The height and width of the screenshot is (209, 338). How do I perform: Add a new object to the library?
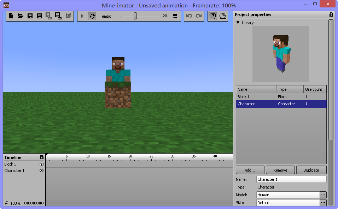pyautogui.click(x=250, y=170)
